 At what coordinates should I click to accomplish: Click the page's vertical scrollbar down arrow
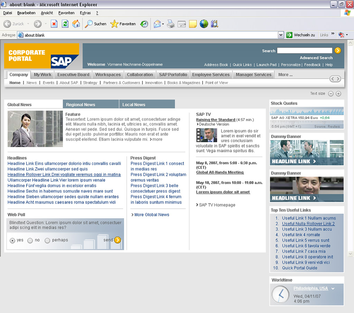point(350,253)
